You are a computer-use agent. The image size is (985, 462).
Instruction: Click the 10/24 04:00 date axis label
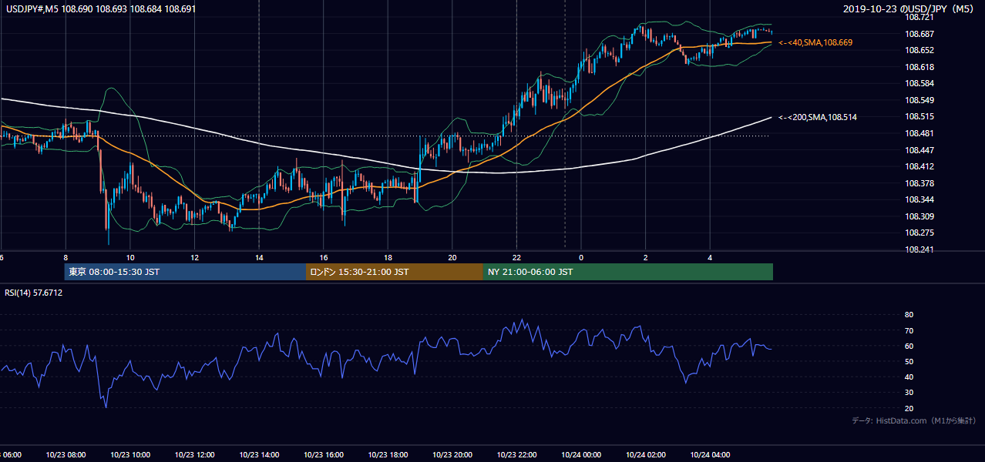coord(710,455)
